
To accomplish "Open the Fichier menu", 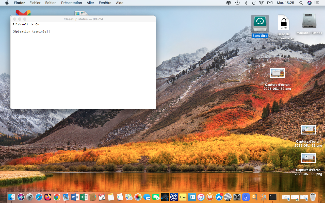I will pyautogui.click(x=35, y=3).
